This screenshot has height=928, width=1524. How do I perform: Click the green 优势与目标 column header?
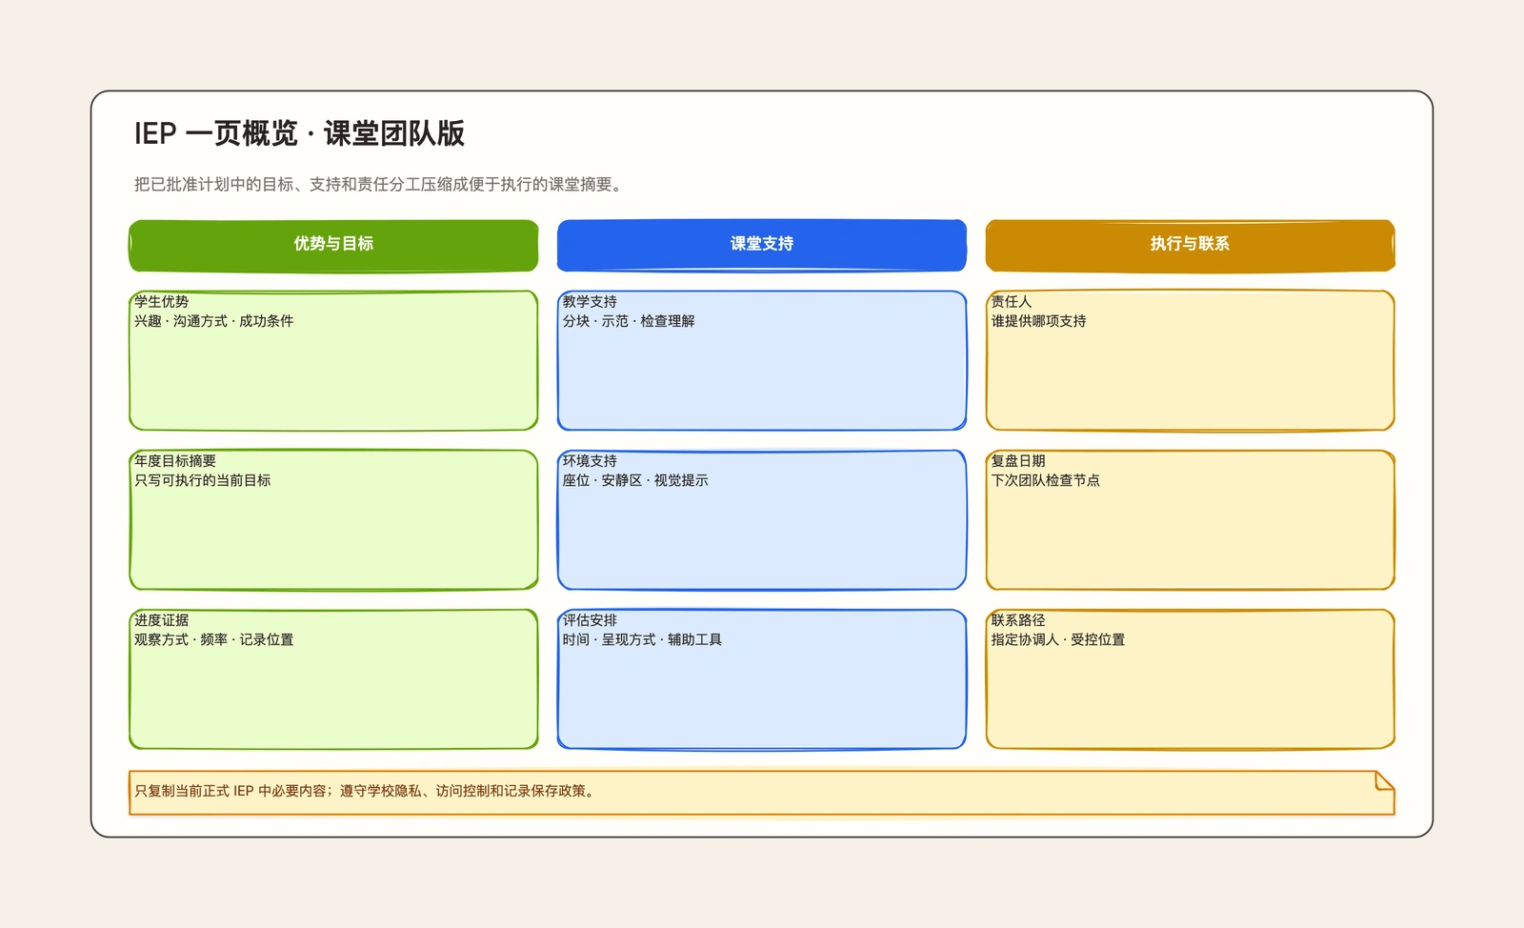pos(333,245)
